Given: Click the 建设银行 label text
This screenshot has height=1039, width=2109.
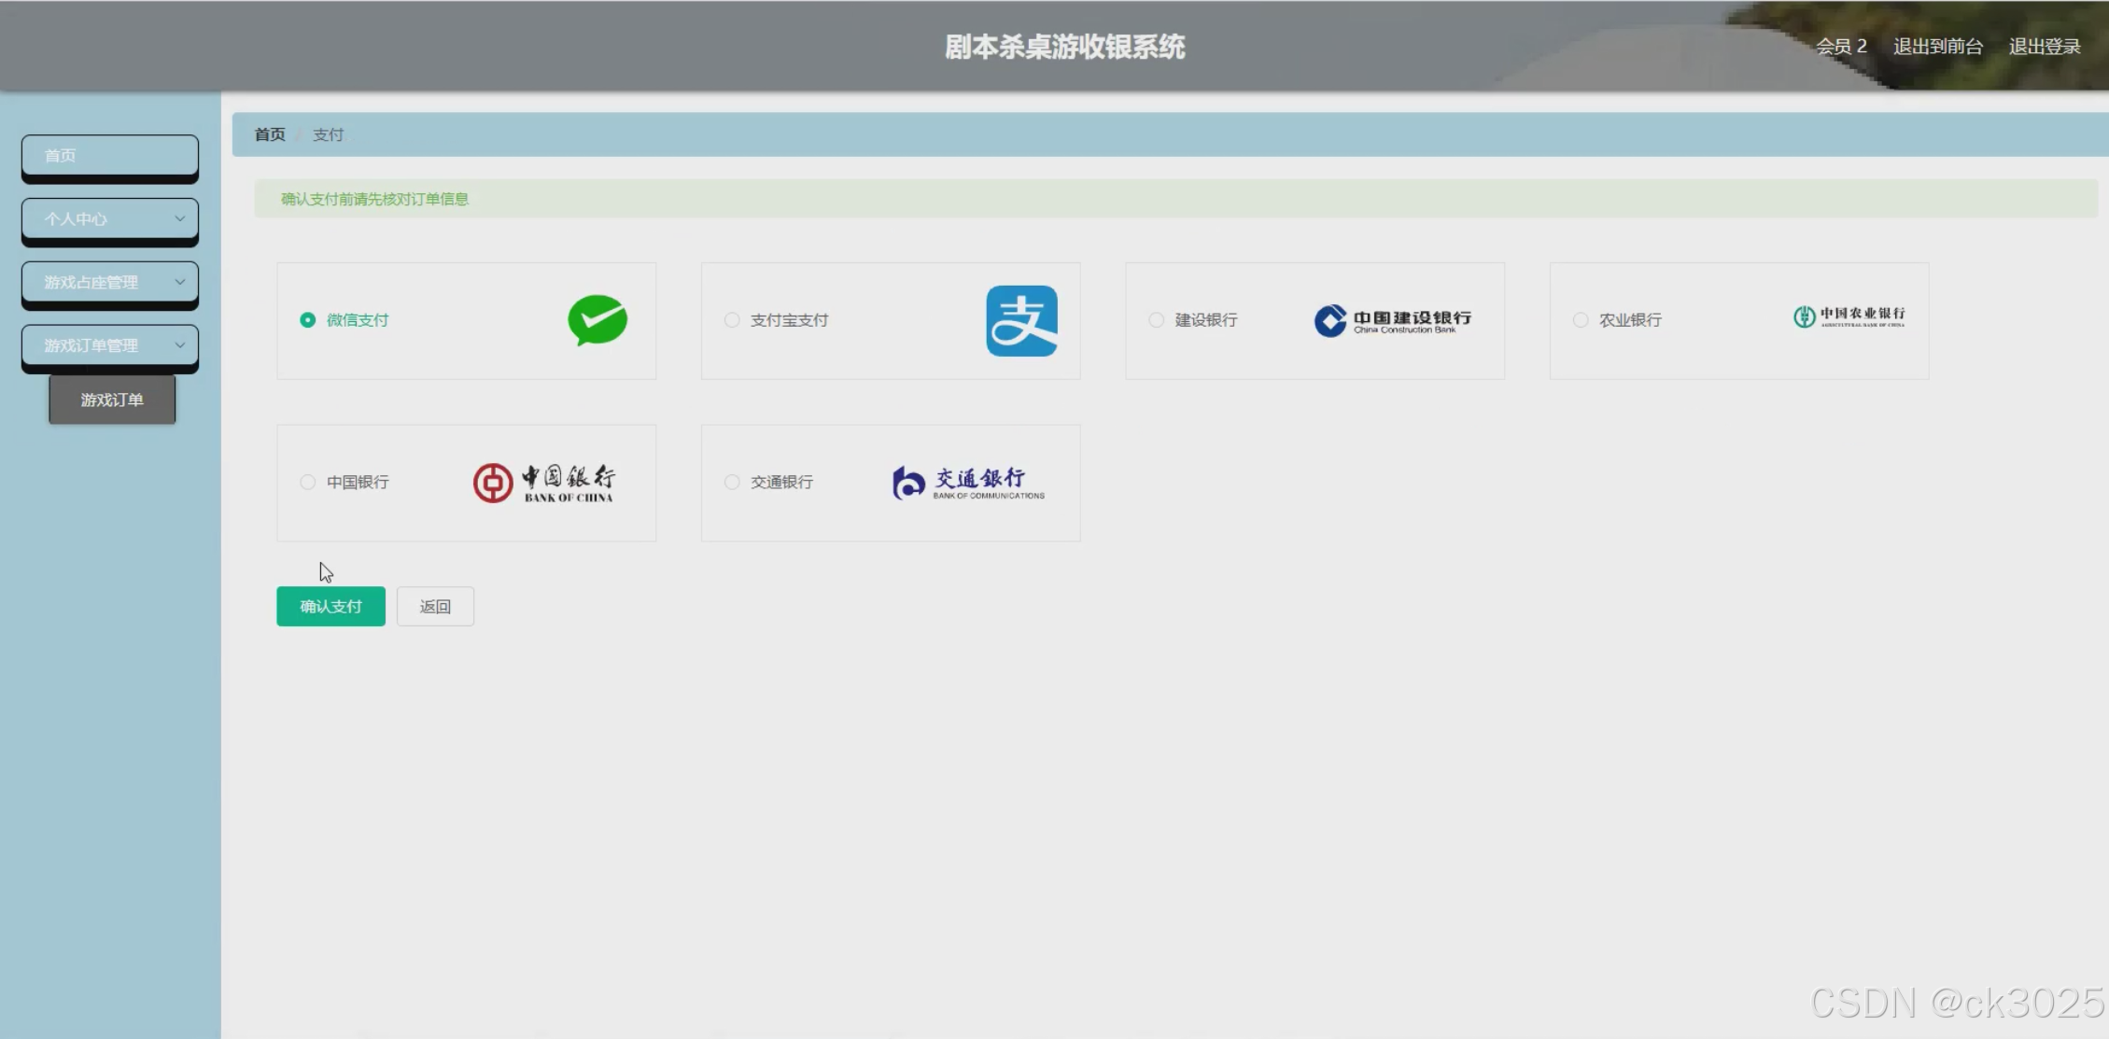Looking at the screenshot, I should coord(1206,320).
